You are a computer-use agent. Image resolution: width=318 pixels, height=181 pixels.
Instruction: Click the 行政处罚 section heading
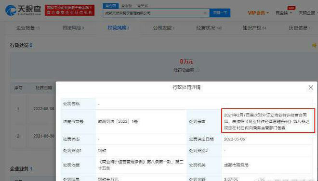pos(21,45)
